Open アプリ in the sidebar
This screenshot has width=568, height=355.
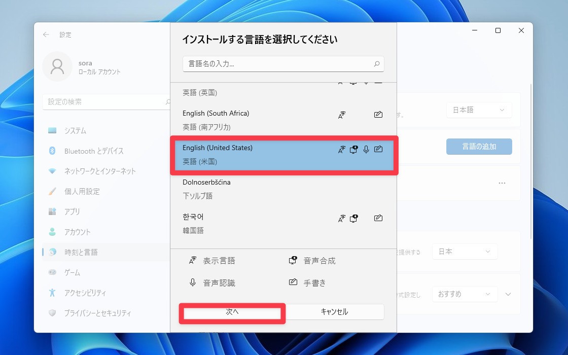[x=105, y=211]
